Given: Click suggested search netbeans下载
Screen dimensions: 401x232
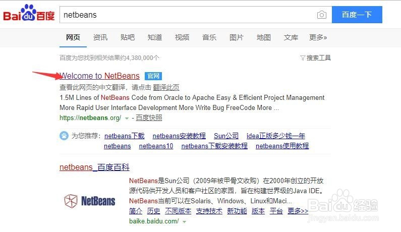Looking at the screenshot, I should 124,136.
